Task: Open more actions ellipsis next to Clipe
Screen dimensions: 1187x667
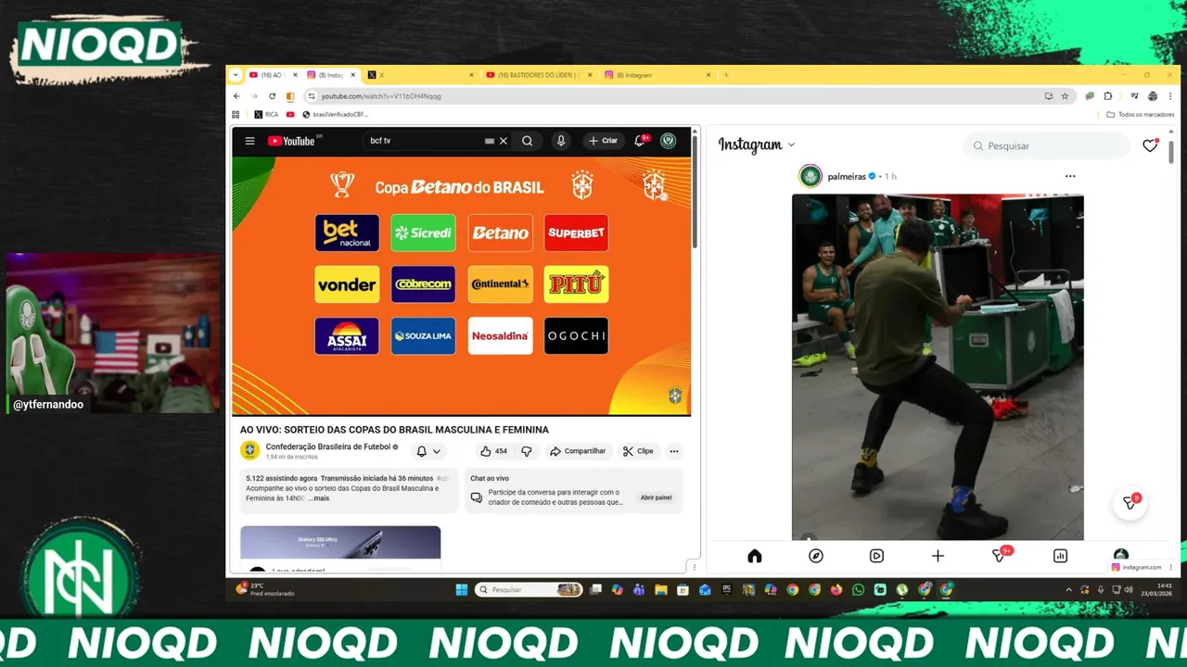Action: coord(674,451)
